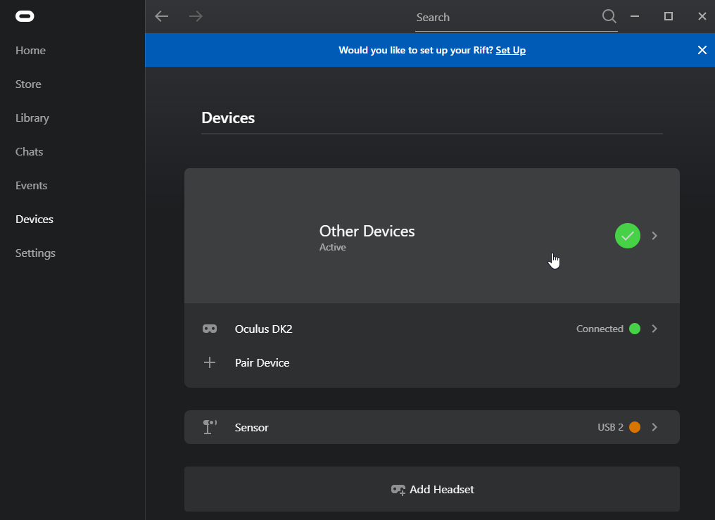Click the Active status text

coord(332,247)
